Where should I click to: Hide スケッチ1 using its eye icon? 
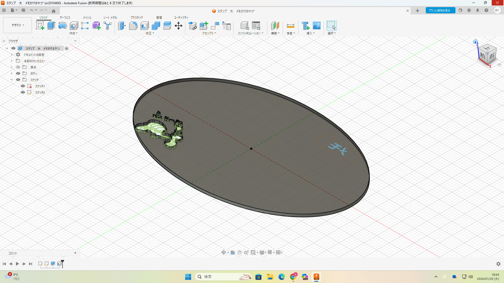tap(23, 86)
